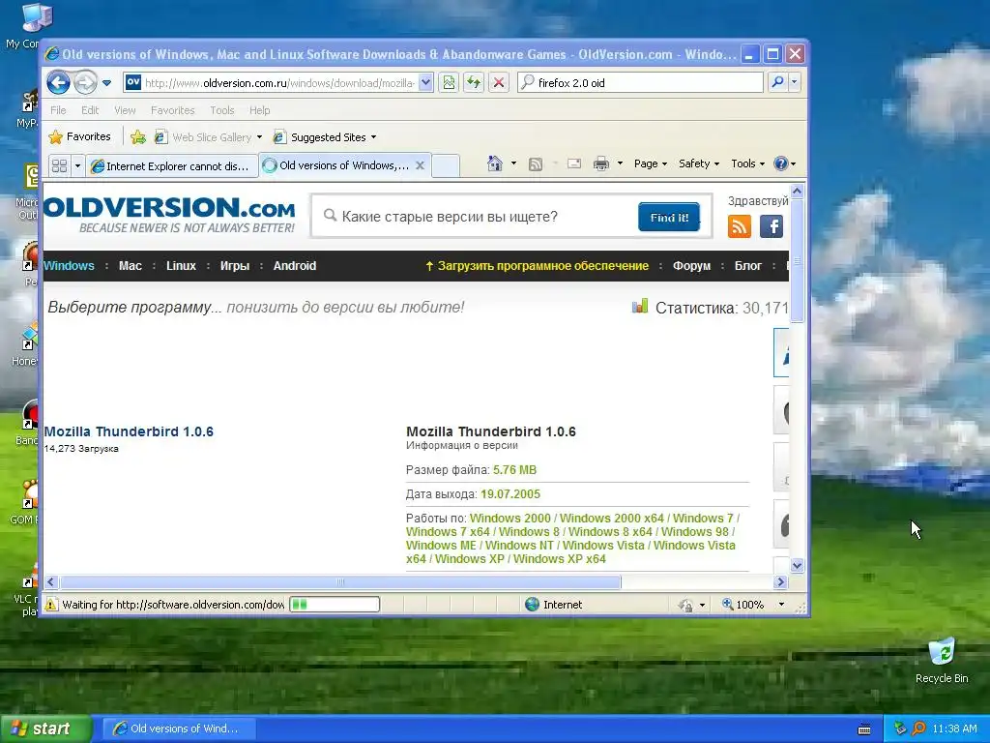
Task: Click the Windows 2000 compatibility link
Action: tap(510, 519)
